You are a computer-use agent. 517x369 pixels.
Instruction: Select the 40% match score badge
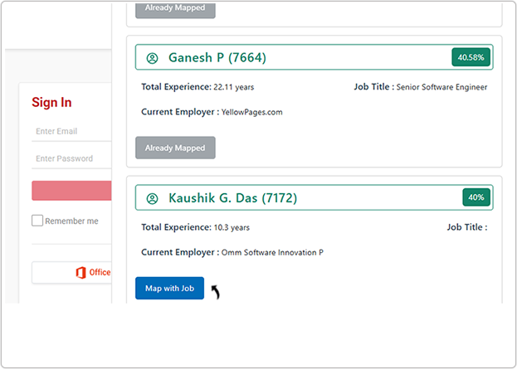click(x=476, y=197)
